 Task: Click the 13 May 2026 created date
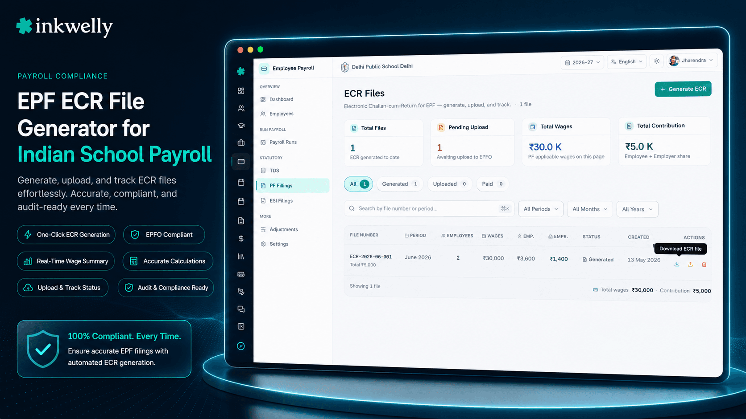point(644,260)
